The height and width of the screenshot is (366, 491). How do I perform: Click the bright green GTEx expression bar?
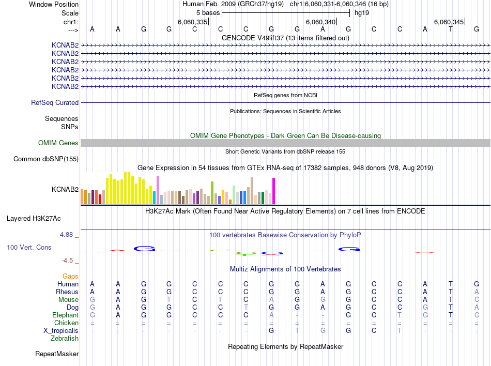pyautogui.click(x=212, y=193)
